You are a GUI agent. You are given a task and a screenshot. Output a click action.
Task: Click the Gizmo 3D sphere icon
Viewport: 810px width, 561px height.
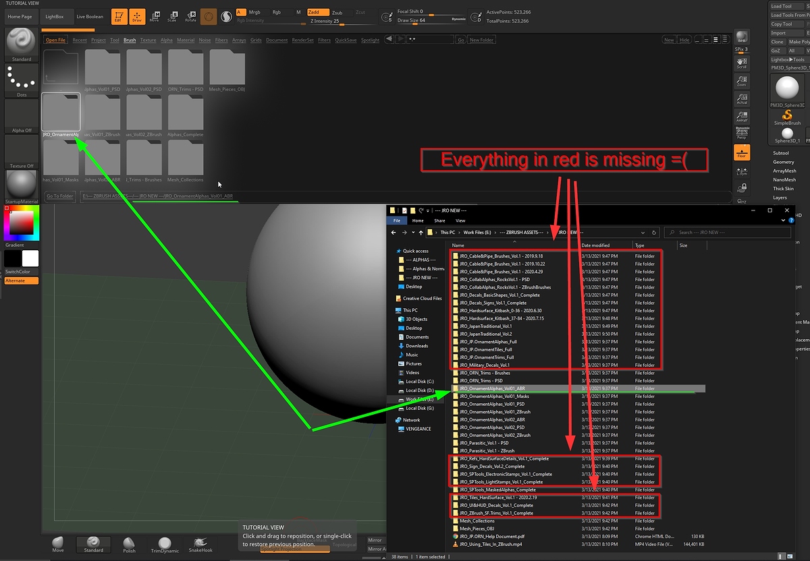(x=209, y=16)
